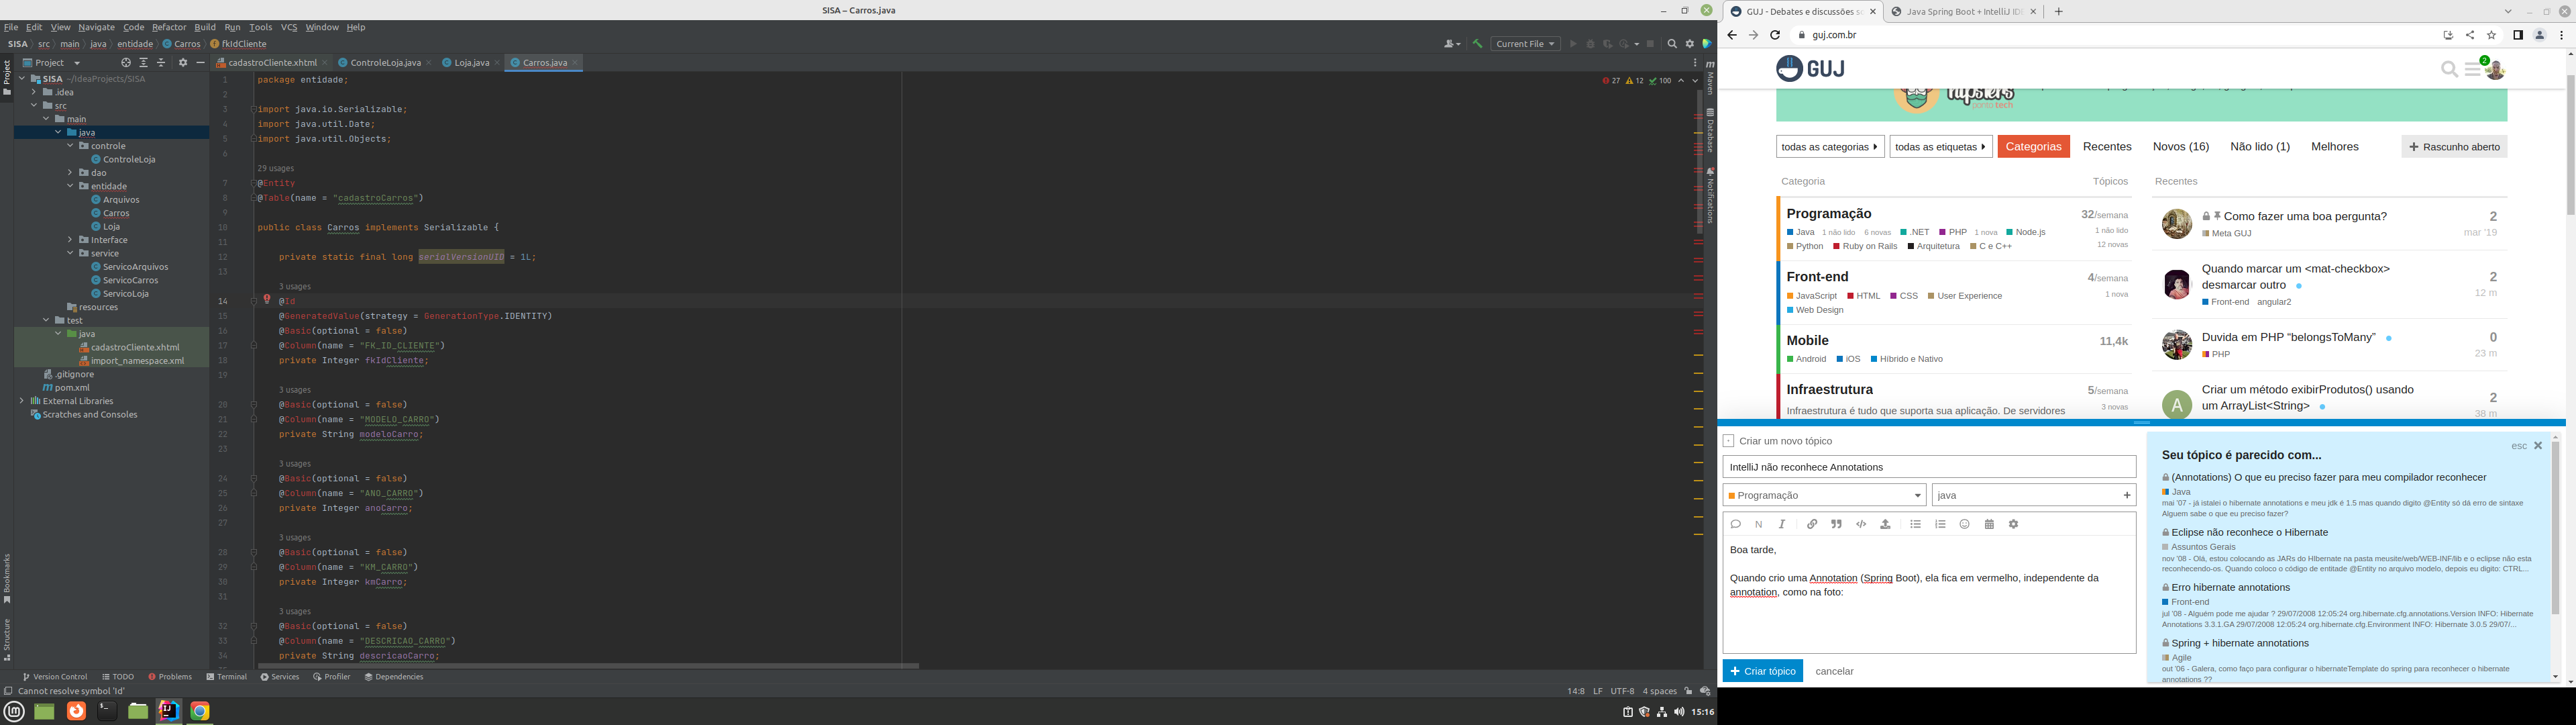2576x725 pixels.
Task: Expand the .idea folder in project tree
Action: (34, 92)
